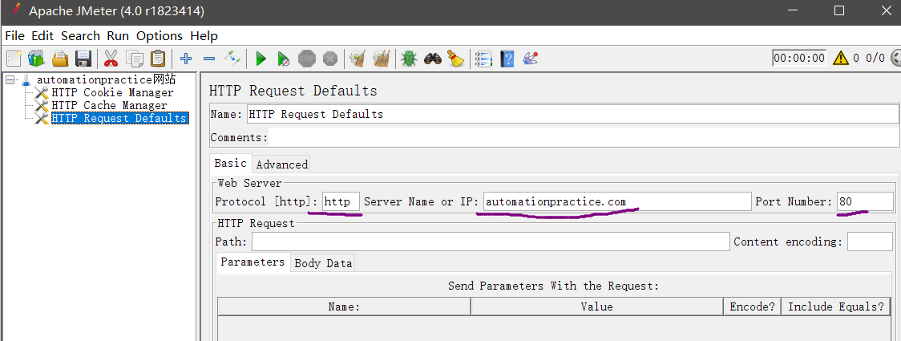Open the Help menu
901x341 pixels.
click(204, 35)
